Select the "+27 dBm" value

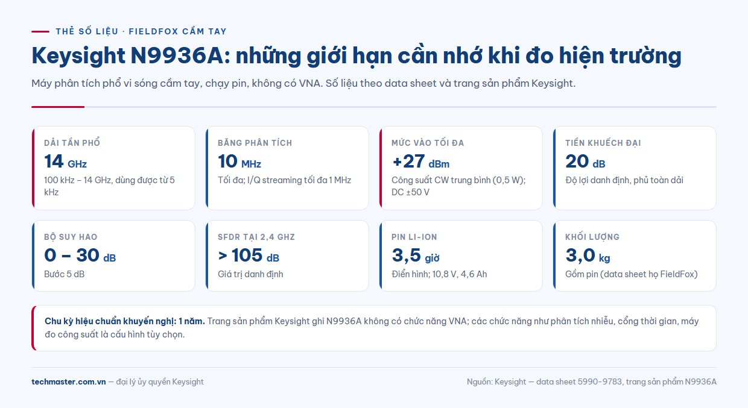pyautogui.click(x=420, y=162)
